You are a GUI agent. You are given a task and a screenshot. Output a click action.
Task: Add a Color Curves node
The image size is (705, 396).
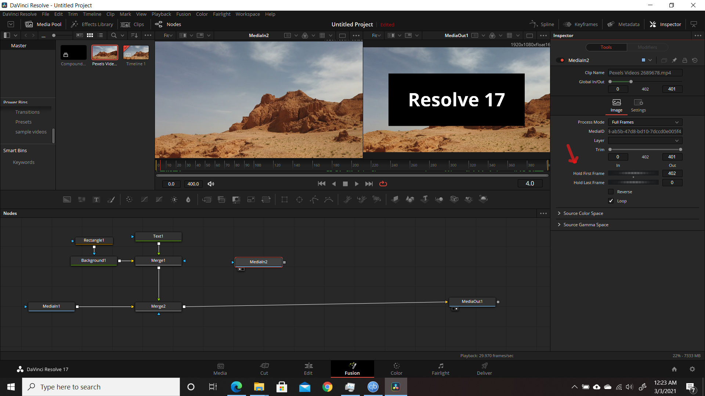coord(144,199)
